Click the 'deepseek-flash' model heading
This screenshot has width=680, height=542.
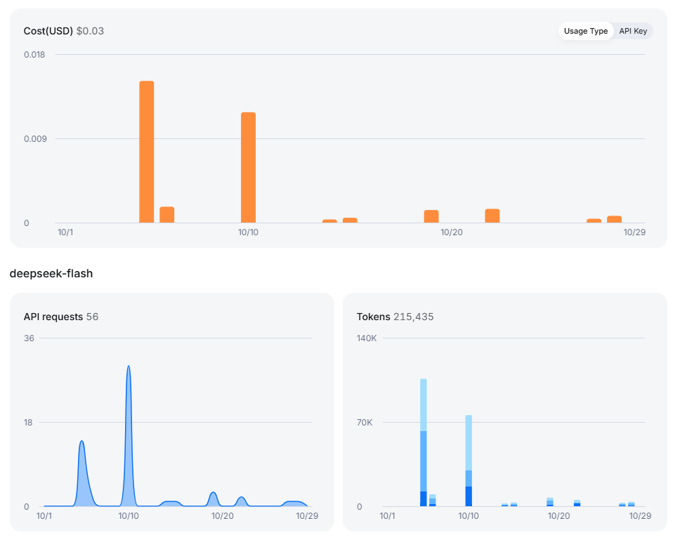(x=51, y=273)
